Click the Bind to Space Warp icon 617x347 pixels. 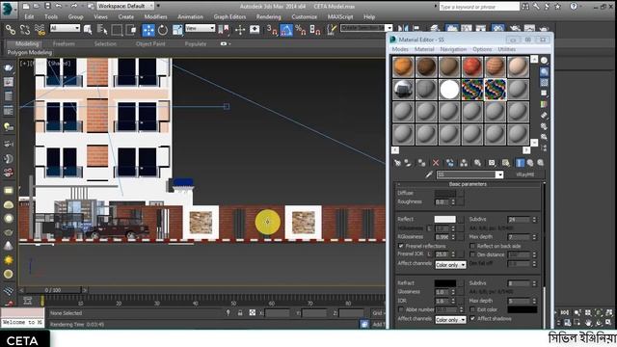click(x=40, y=30)
